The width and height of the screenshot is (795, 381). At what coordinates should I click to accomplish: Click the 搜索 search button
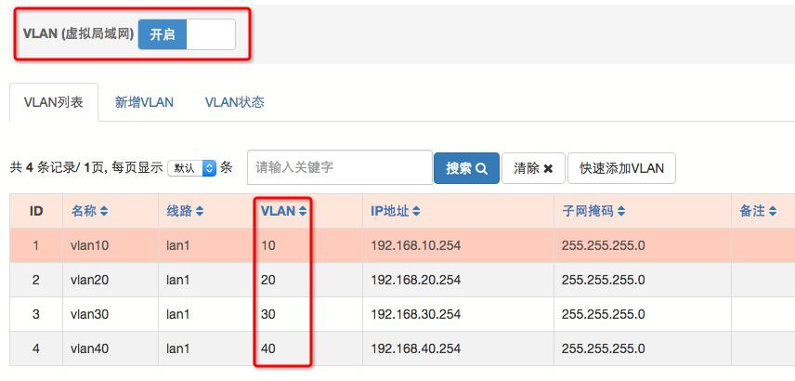(466, 168)
